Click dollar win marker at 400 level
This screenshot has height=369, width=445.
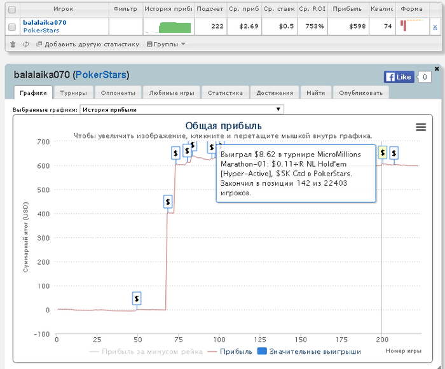168,202
